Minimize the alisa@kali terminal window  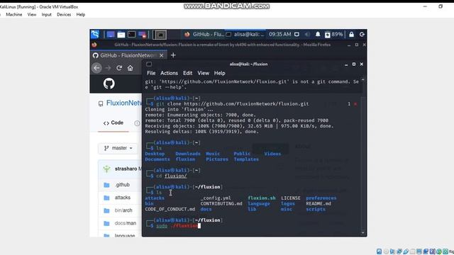pyautogui.click(x=346, y=64)
